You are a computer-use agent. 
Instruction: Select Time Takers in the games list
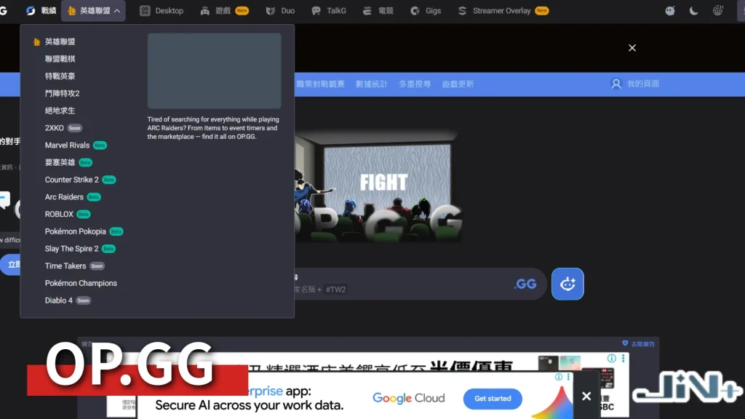point(65,266)
